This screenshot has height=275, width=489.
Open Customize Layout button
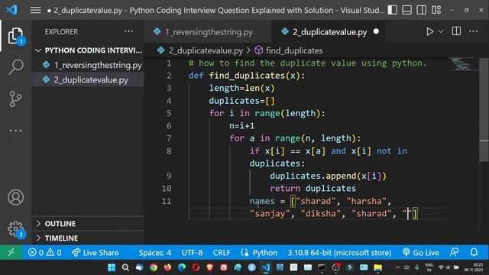pos(436,10)
